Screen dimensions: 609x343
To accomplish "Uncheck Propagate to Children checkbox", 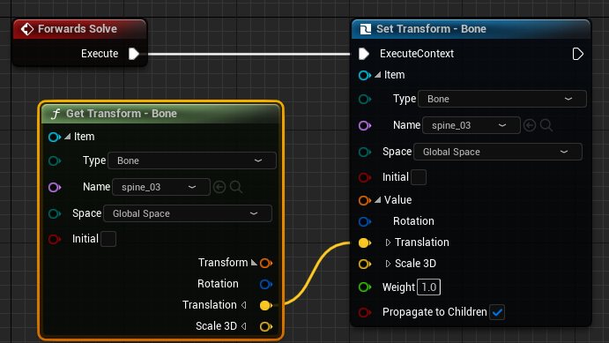I will click(497, 312).
